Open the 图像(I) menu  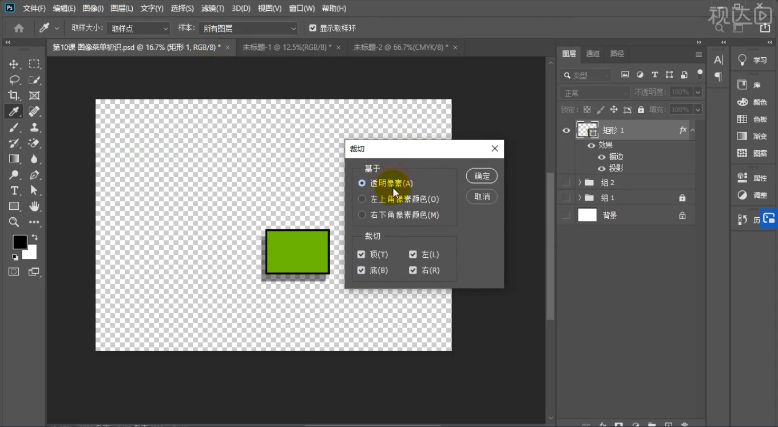point(93,9)
